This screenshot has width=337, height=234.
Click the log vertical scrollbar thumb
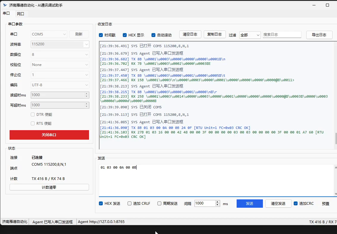(336, 138)
